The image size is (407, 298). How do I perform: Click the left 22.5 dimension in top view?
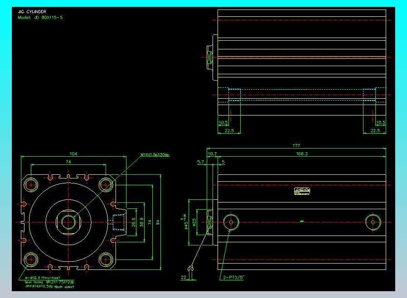(x=229, y=130)
